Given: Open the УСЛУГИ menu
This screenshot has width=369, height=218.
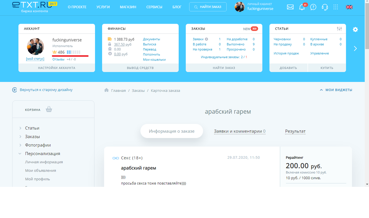Looking at the screenshot, I should pos(103,7).
